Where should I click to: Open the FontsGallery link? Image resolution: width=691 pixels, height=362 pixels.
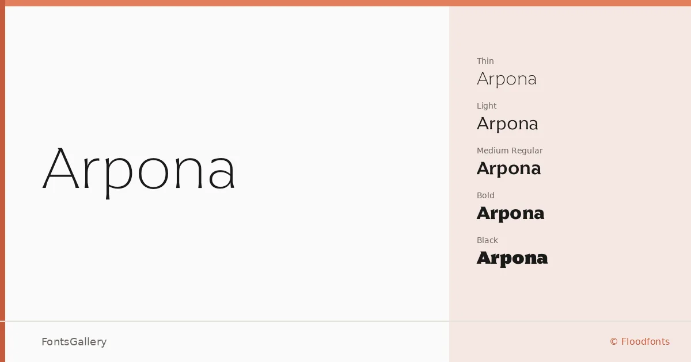click(74, 342)
